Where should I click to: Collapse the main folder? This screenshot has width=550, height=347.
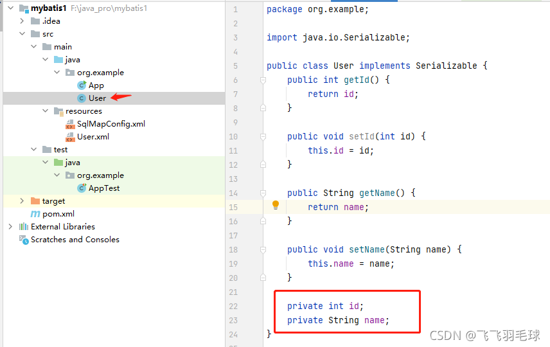[33, 46]
